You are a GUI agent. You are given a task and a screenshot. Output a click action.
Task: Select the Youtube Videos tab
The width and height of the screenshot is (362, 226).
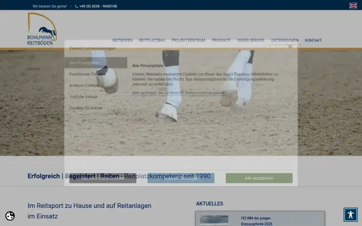tap(96, 96)
